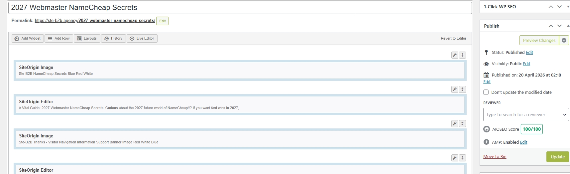Open wrench settings for Ste-B2B Thanks image row

tap(455, 123)
